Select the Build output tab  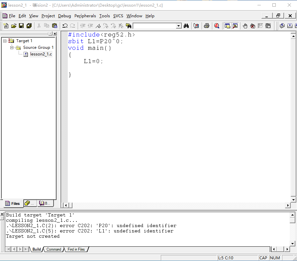click(x=37, y=249)
